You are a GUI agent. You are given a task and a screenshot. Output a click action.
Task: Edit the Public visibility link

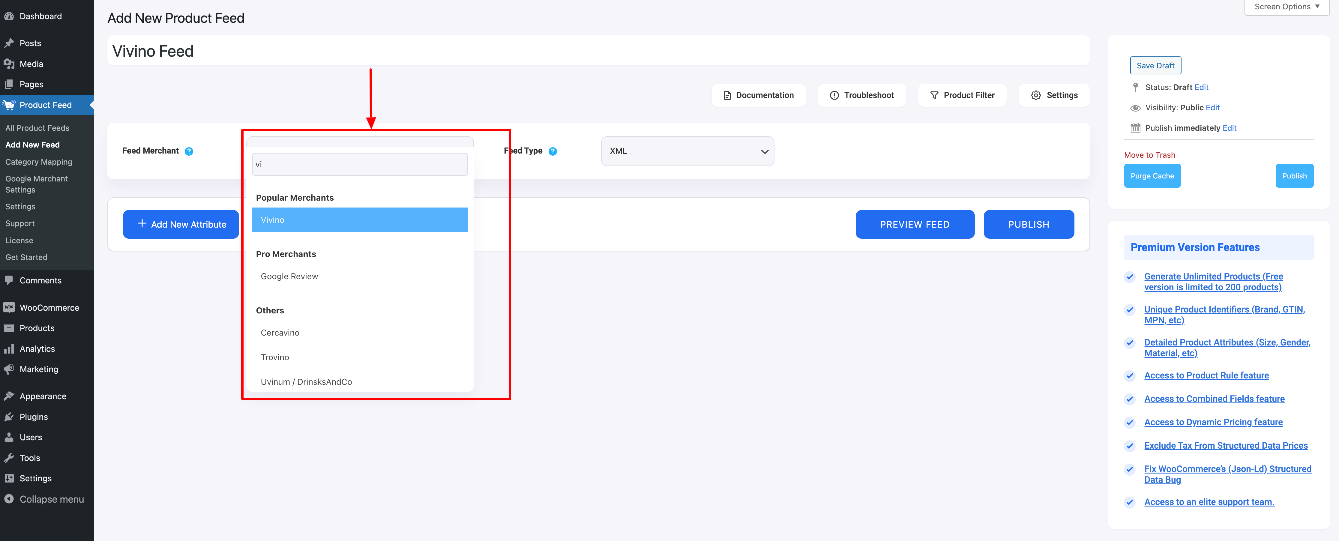(1212, 108)
